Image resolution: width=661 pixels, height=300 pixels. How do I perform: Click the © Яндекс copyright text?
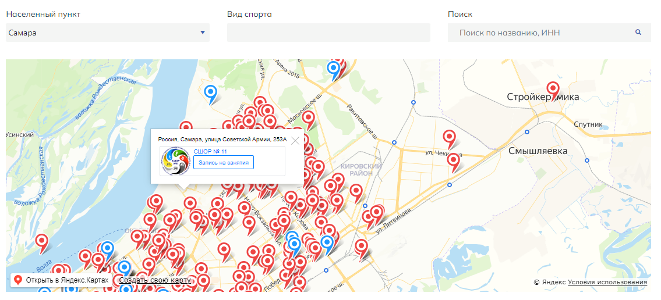click(x=550, y=283)
